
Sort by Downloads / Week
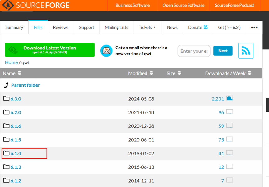(228, 73)
